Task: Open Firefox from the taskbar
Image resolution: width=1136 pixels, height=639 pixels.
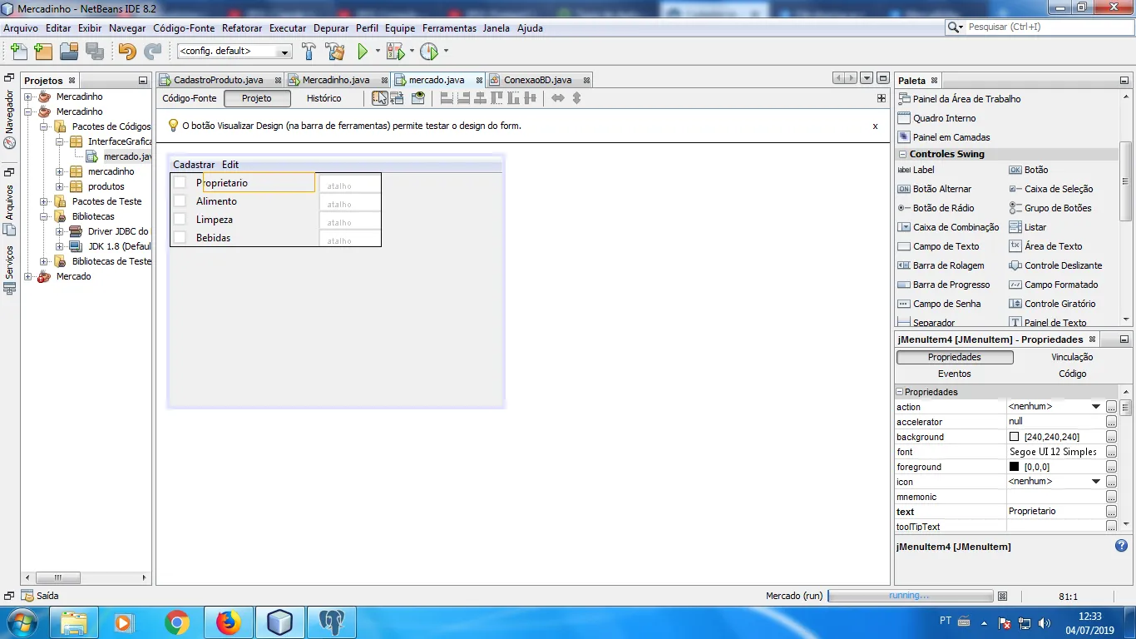Action: [x=228, y=622]
